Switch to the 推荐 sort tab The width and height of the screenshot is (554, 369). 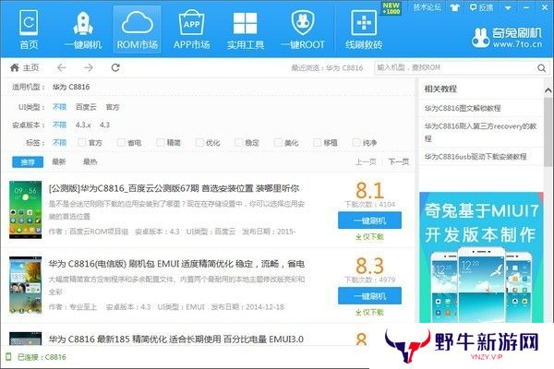28,162
